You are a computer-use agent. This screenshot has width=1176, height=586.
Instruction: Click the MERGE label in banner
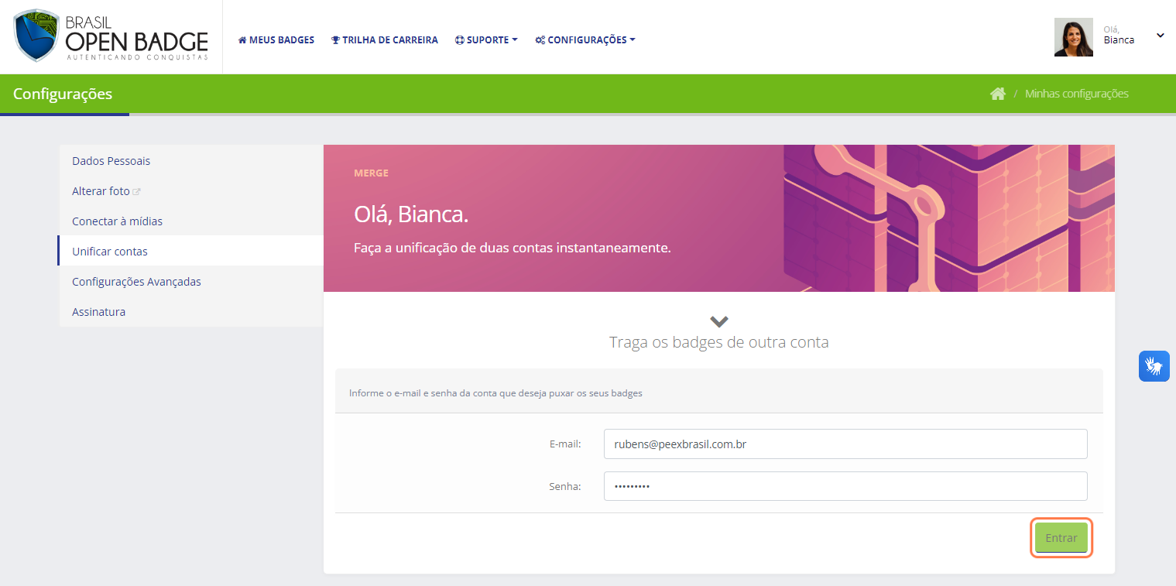371,173
